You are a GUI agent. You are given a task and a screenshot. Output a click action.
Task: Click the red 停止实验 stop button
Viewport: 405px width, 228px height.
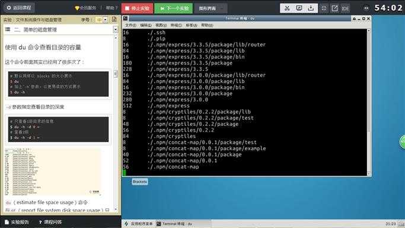pos(137,8)
